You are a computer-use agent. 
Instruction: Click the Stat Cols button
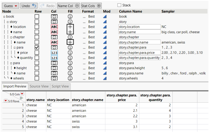point(91,6)
